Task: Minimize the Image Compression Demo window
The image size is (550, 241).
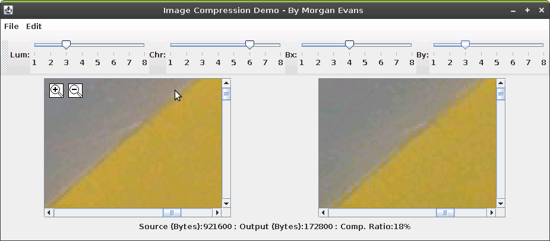Action: coord(513,11)
